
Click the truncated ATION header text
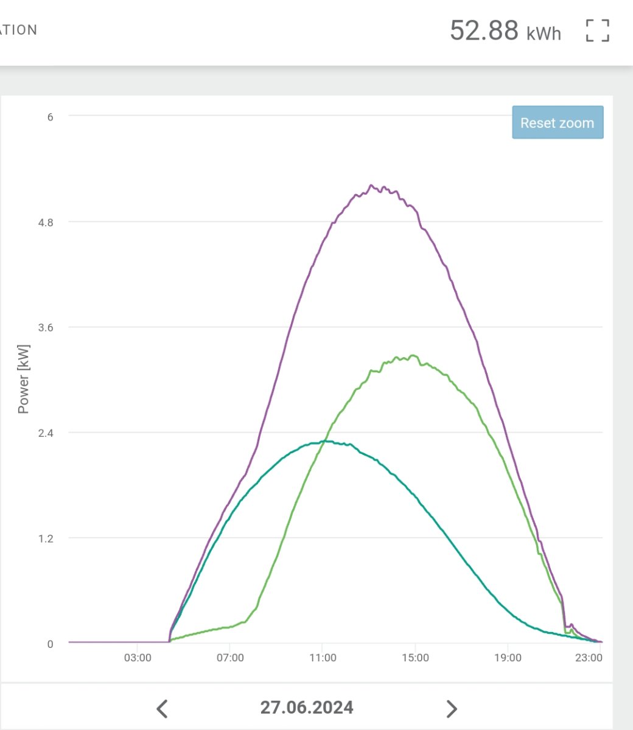coord(18,30)
